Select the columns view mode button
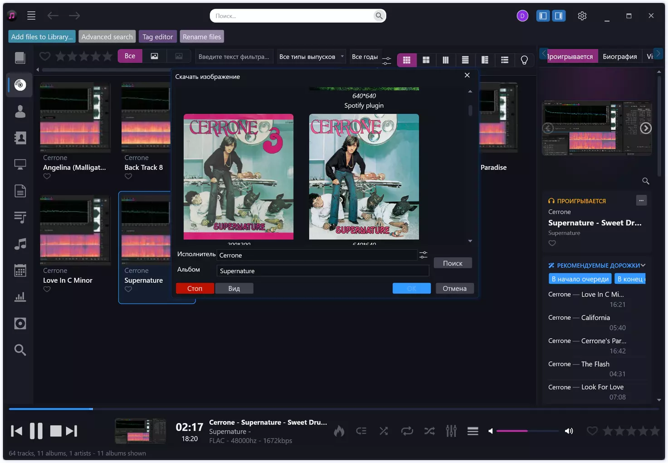This screenshot has width=668, height=463. (445, 60)
